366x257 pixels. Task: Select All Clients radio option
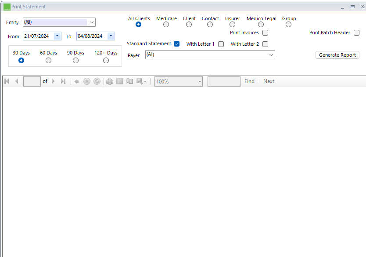(x=138, y=25)
